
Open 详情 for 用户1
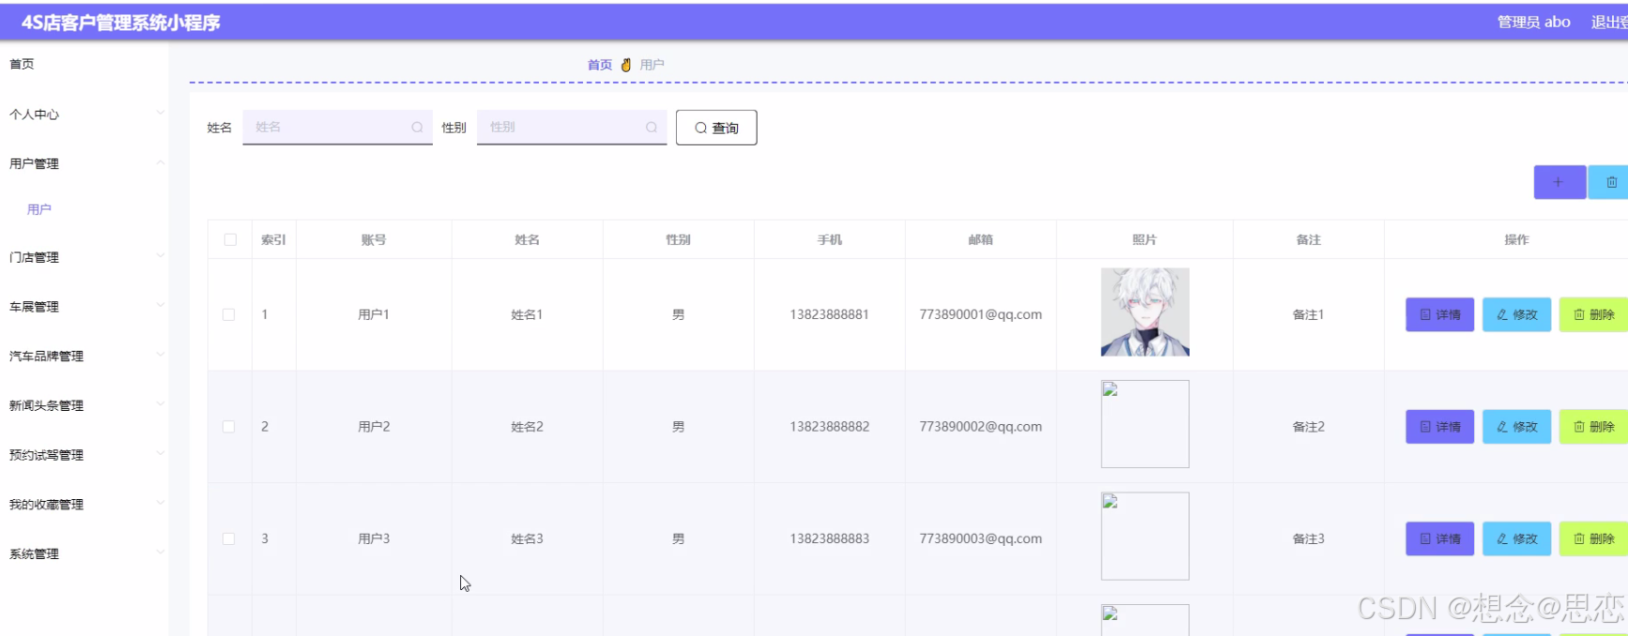point(1439,315)
